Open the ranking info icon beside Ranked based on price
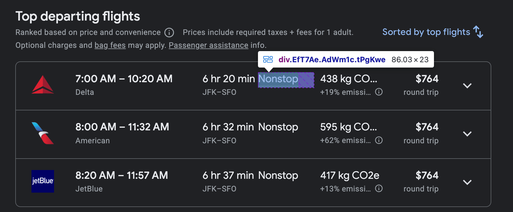This screenshot has height=212, width=513. pyautogui.click(x=169, y=33)
